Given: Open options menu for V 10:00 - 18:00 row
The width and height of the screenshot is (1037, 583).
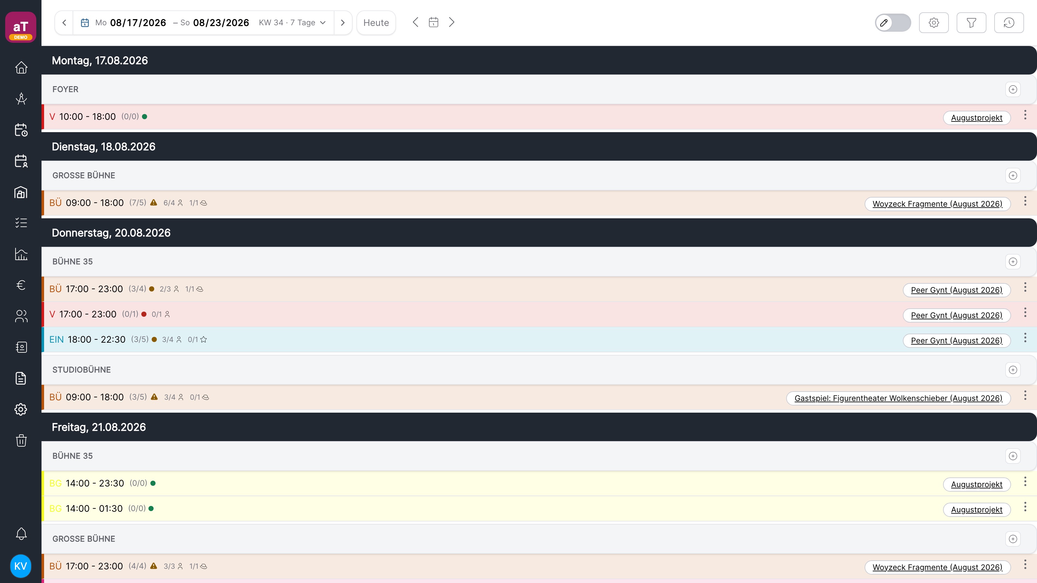Looking at the screenshot, I should [1025, 116].
